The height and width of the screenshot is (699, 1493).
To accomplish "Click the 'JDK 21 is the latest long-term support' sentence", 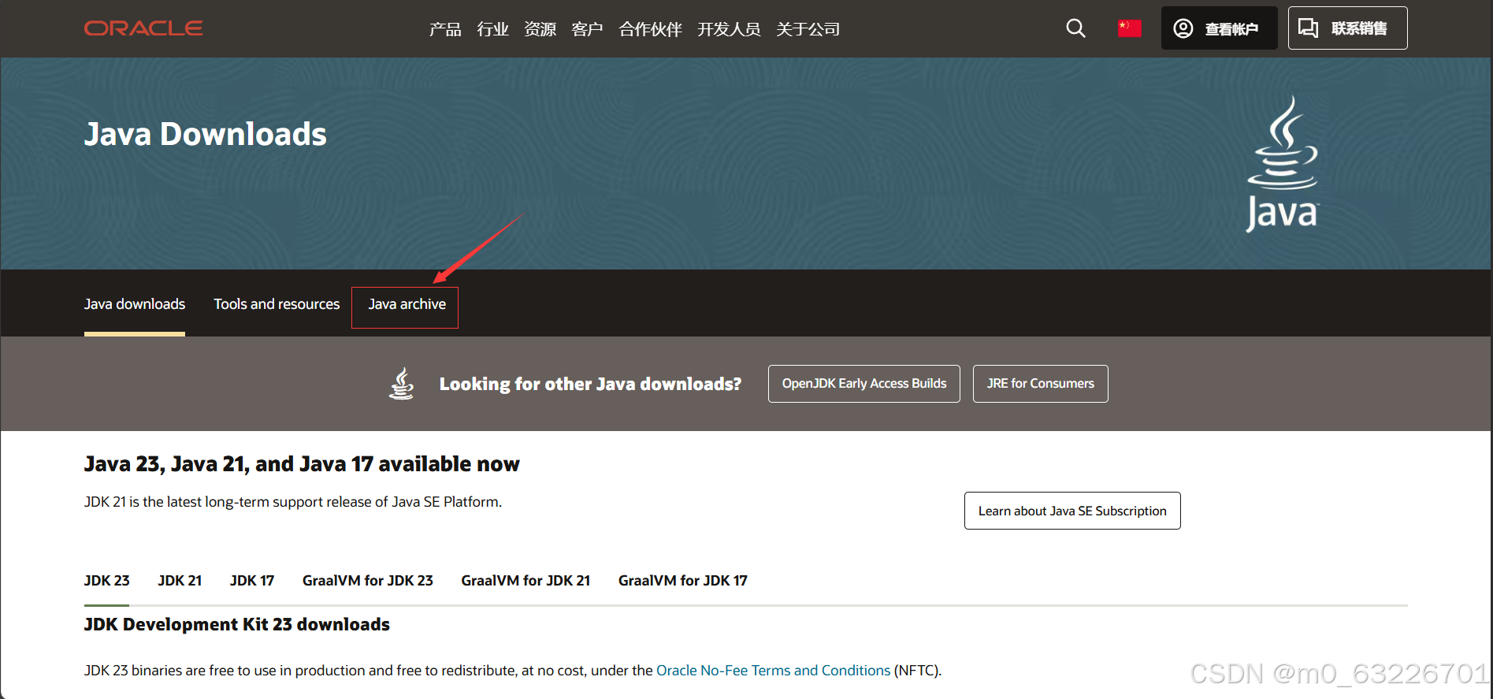I will [x=293, y=502].
